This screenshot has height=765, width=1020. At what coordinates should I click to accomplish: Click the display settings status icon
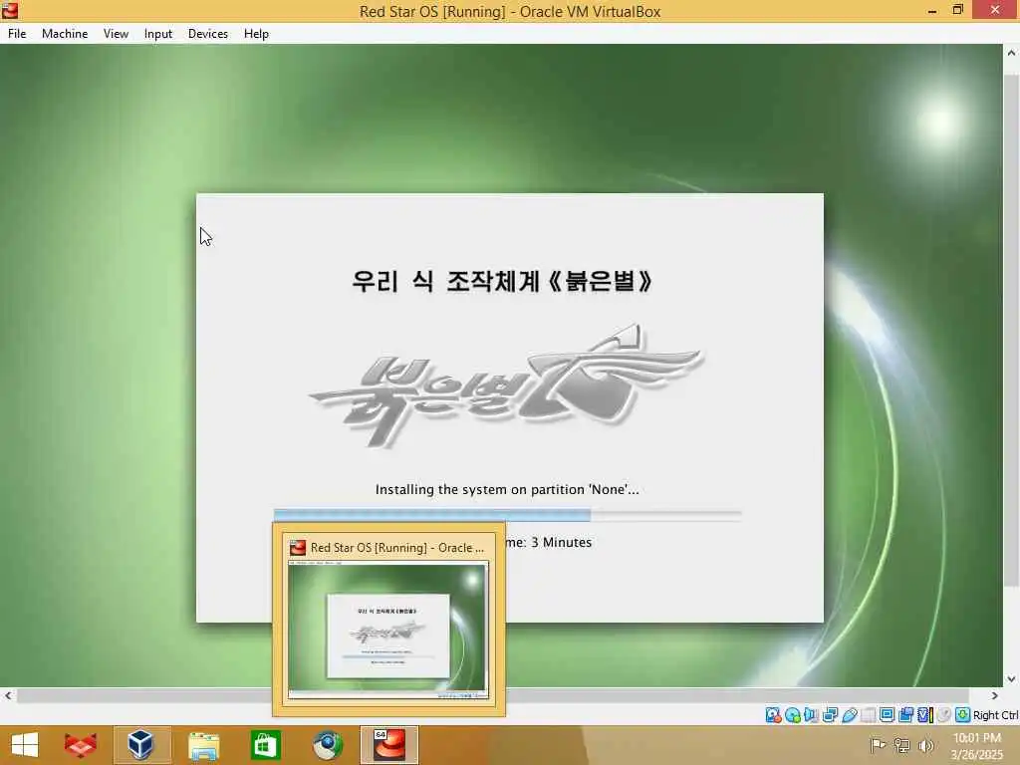click(x=887, y=715)
